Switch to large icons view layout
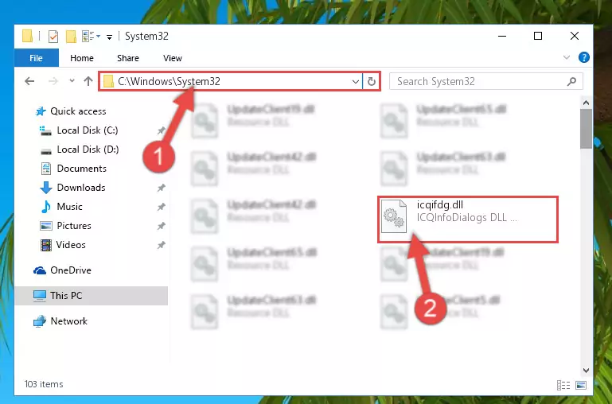 click(581, 385)
